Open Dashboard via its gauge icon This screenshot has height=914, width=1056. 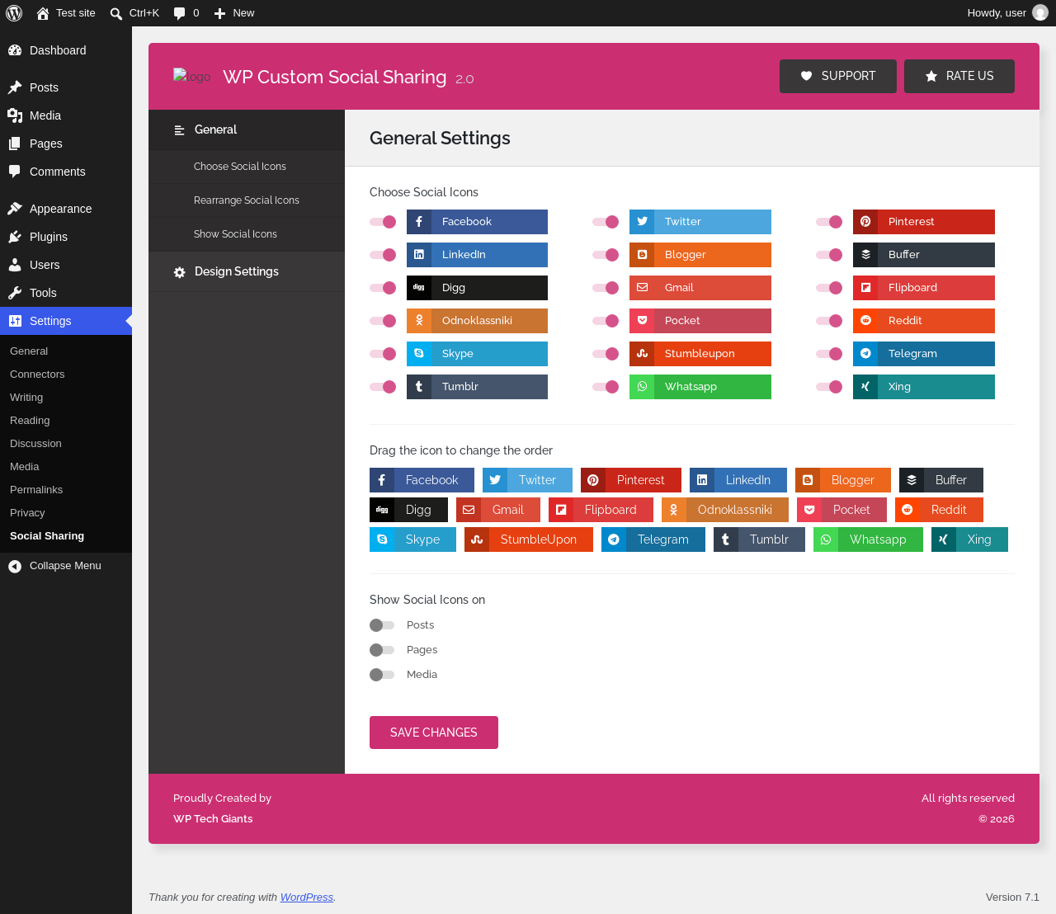pos(15,50)
